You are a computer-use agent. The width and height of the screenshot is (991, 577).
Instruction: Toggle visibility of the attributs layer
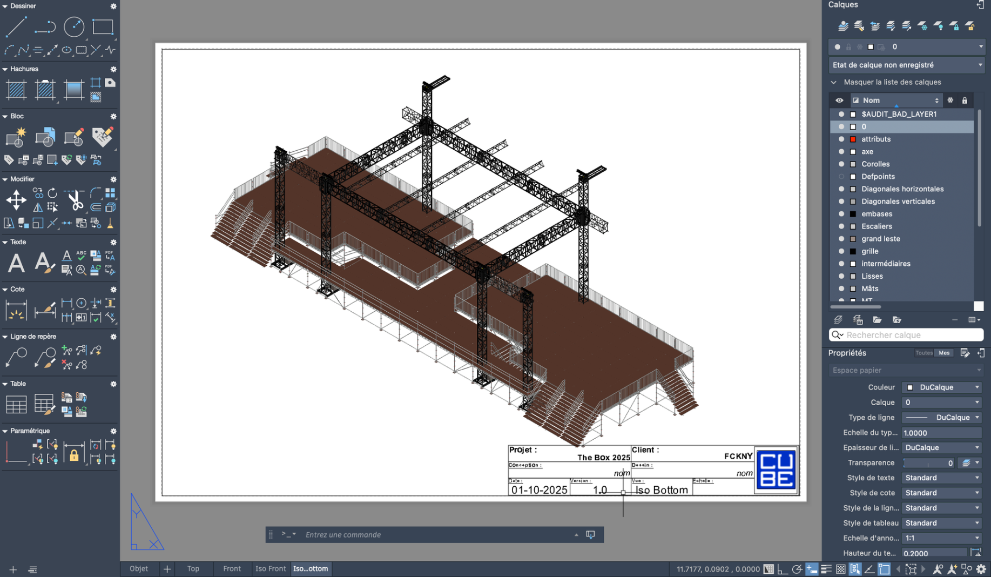point(841,139)
